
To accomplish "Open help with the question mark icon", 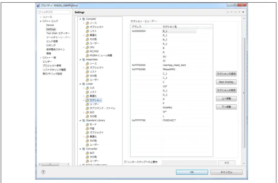I will [43, 172].
